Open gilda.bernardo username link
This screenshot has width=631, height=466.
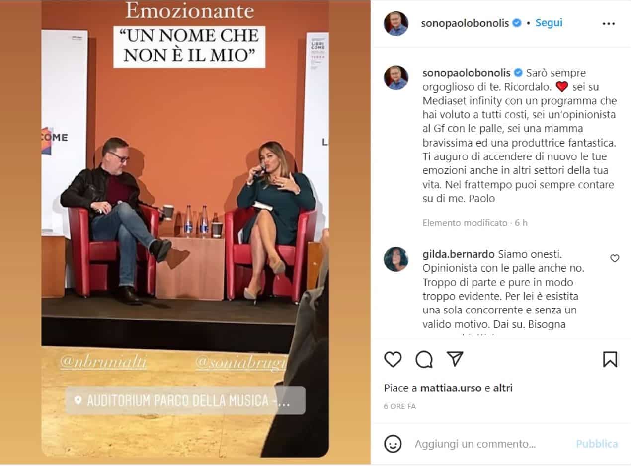458,254
